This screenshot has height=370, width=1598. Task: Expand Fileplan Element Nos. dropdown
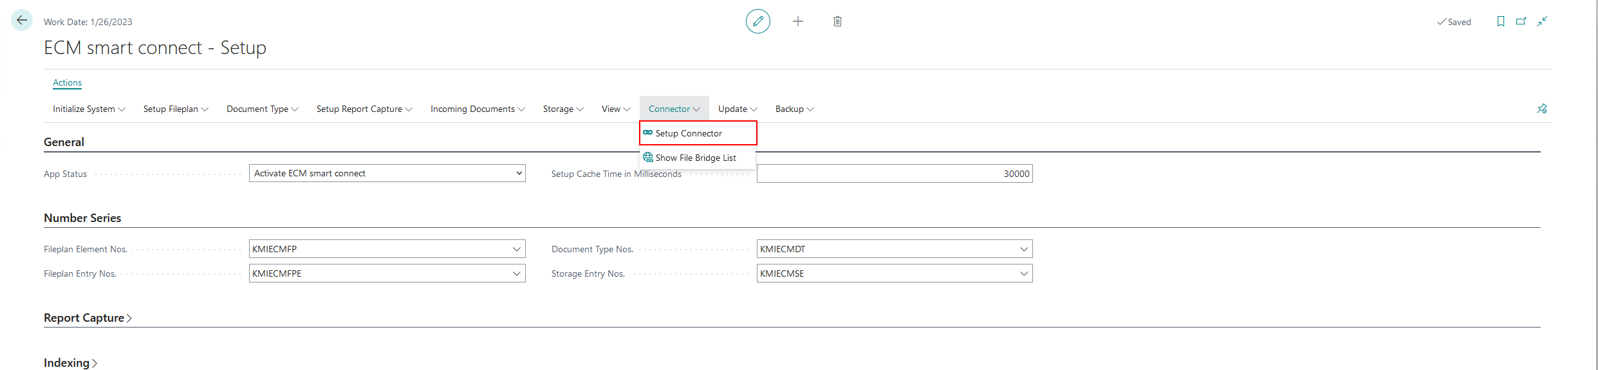pyautogui.click(x=516, y=249)
